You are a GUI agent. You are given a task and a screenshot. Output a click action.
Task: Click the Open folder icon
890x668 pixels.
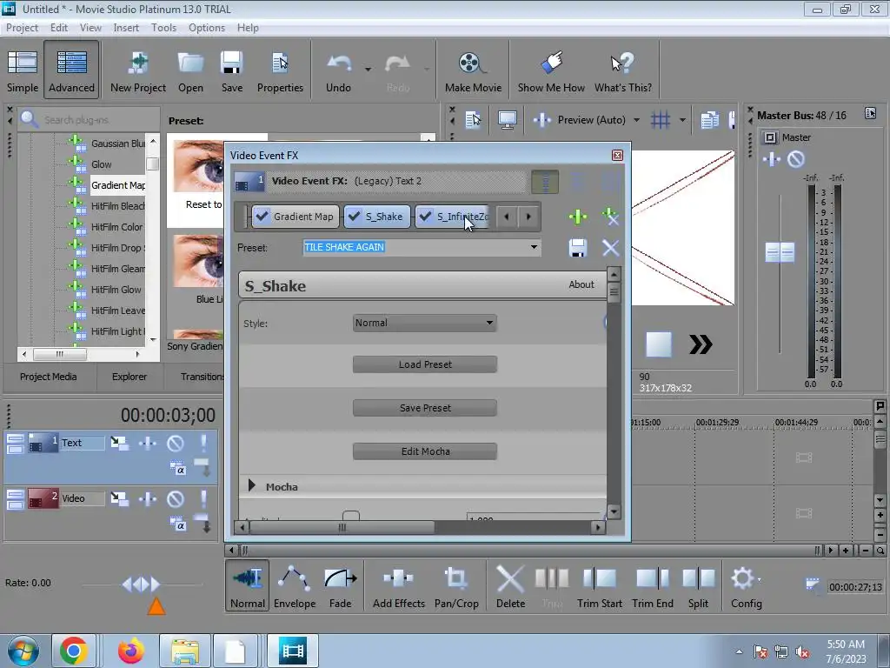[x=190, y=63]
